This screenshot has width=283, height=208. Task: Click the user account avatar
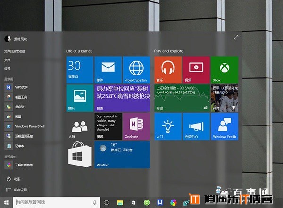click(x=8, y=39)
